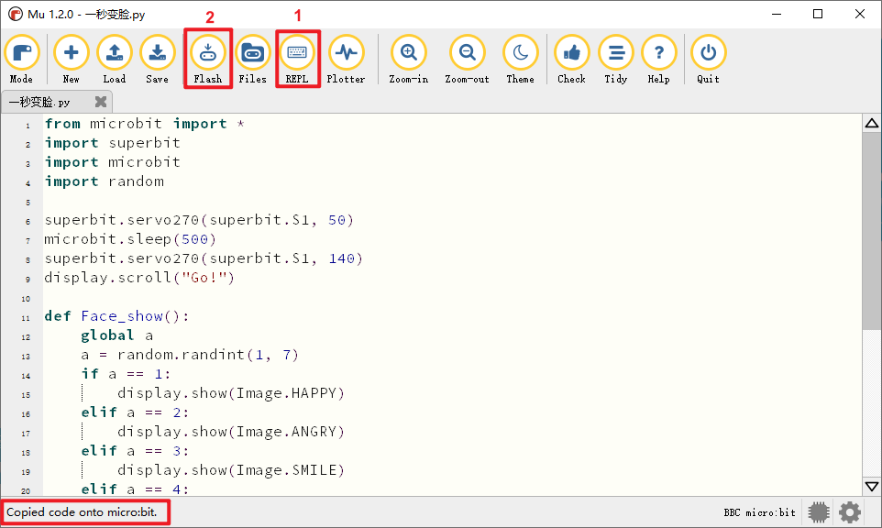Click the 'if a == 1:' line
The height and width of the screenshot is (528, 882).
click(126, 373)
